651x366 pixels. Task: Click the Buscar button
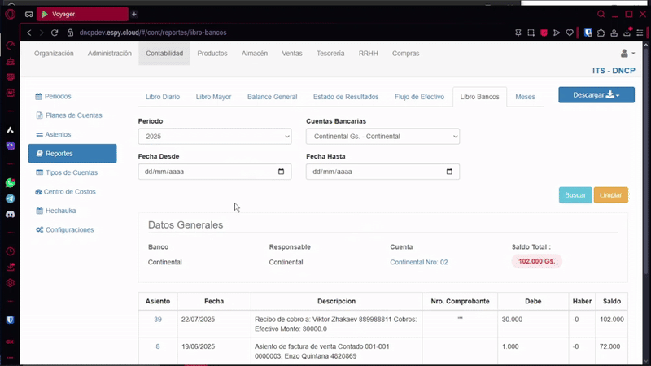(x=575, y=195)
